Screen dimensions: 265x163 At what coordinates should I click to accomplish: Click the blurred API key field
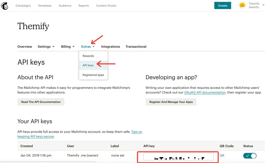[x=178, y=157]
